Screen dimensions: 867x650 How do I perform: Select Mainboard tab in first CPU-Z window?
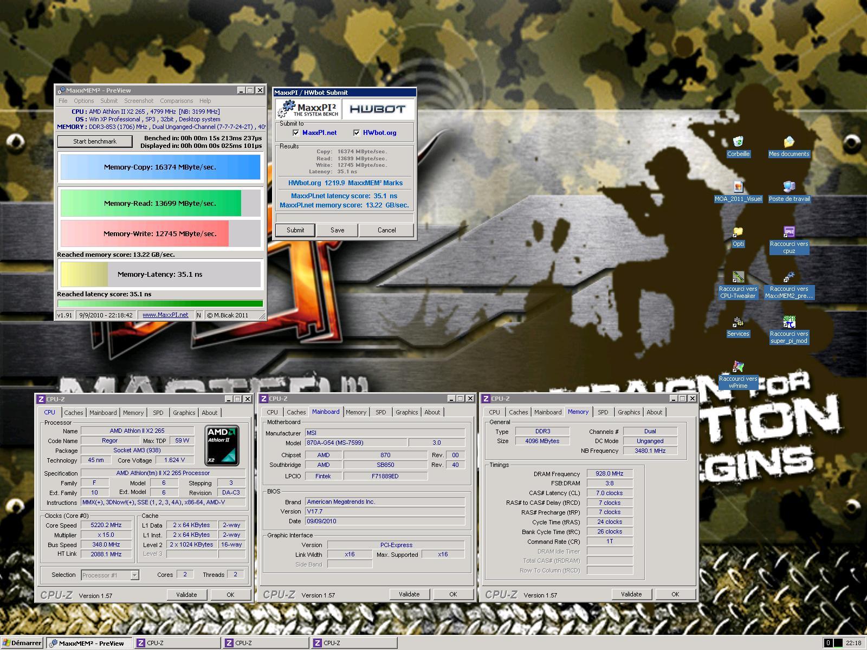coord(103,413)
